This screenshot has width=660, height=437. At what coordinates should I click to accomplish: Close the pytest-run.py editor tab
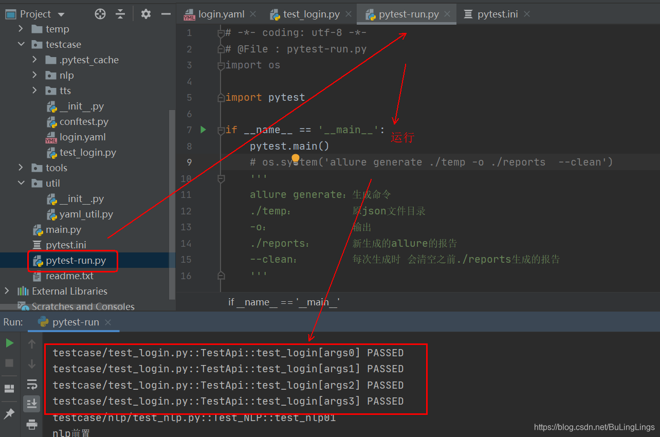pyautogui.click(x=447, y=14)
